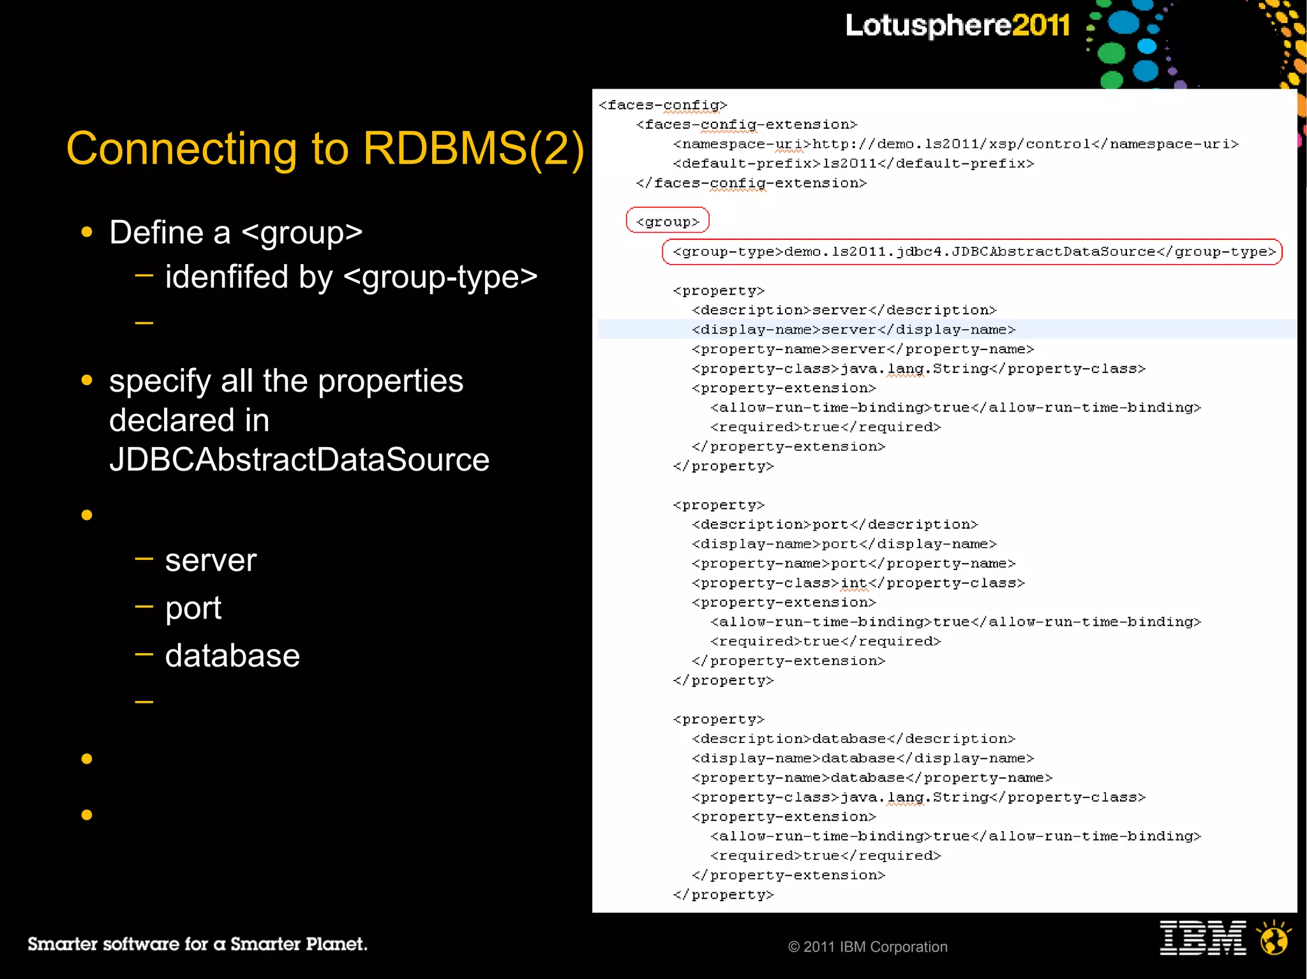Click the 'database' sub-bullet
Screen dimensions: 1307x979
232,656
